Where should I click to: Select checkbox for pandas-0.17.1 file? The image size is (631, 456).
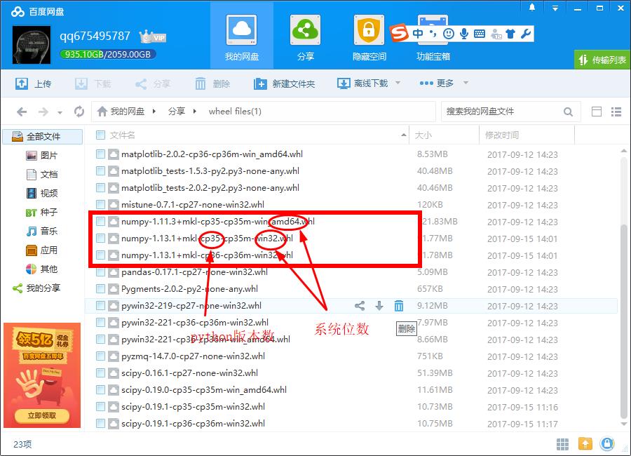tap(100, 272)
